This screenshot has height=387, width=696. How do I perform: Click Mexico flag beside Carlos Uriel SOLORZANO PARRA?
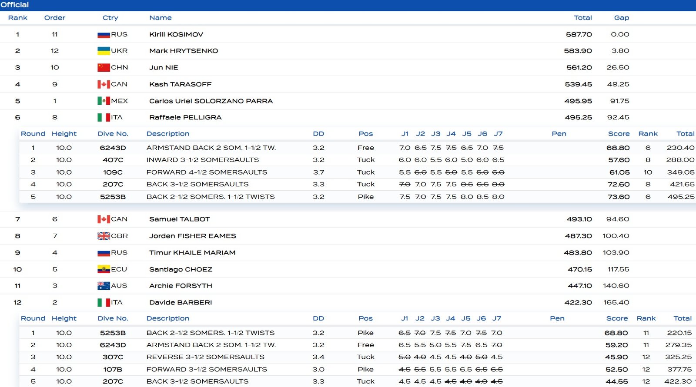(x=104, y=101)
